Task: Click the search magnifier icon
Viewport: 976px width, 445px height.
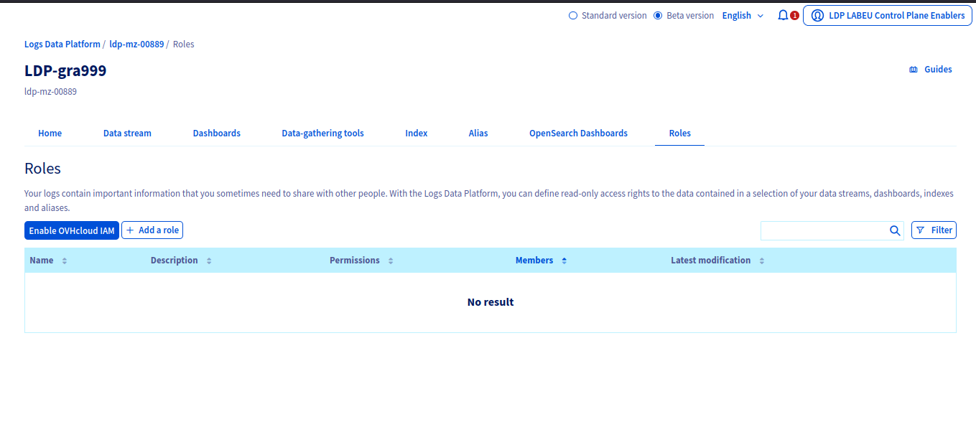Action: click(x=894, y=230)
